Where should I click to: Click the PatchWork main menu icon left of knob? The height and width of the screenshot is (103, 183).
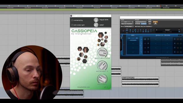123,31
